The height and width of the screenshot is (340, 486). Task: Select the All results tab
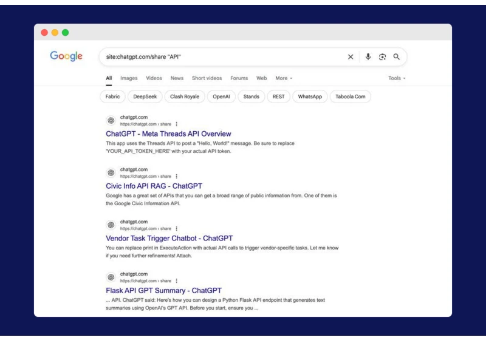[109, 78]
